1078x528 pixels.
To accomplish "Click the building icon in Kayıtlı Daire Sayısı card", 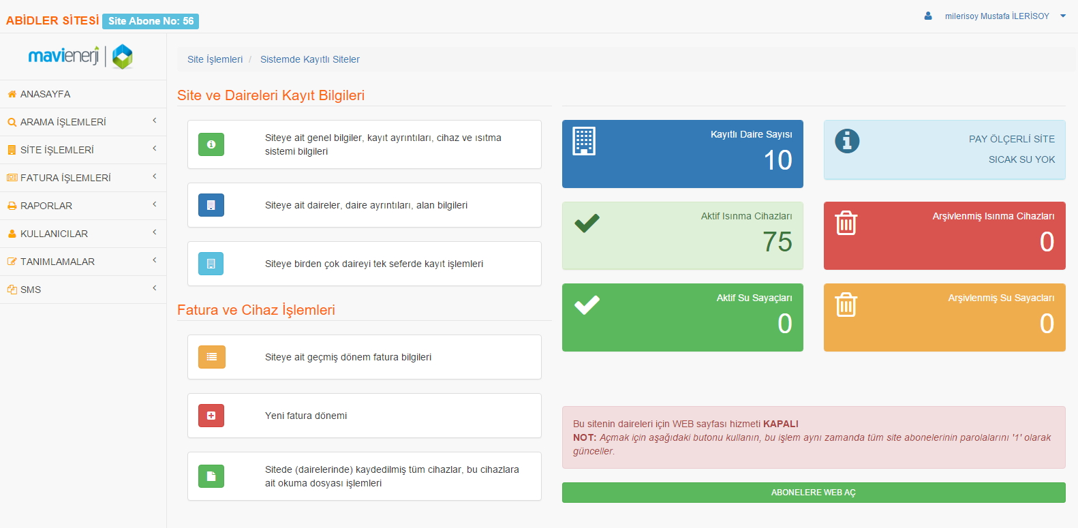I will pyautogui.click(x=584, y=141).
